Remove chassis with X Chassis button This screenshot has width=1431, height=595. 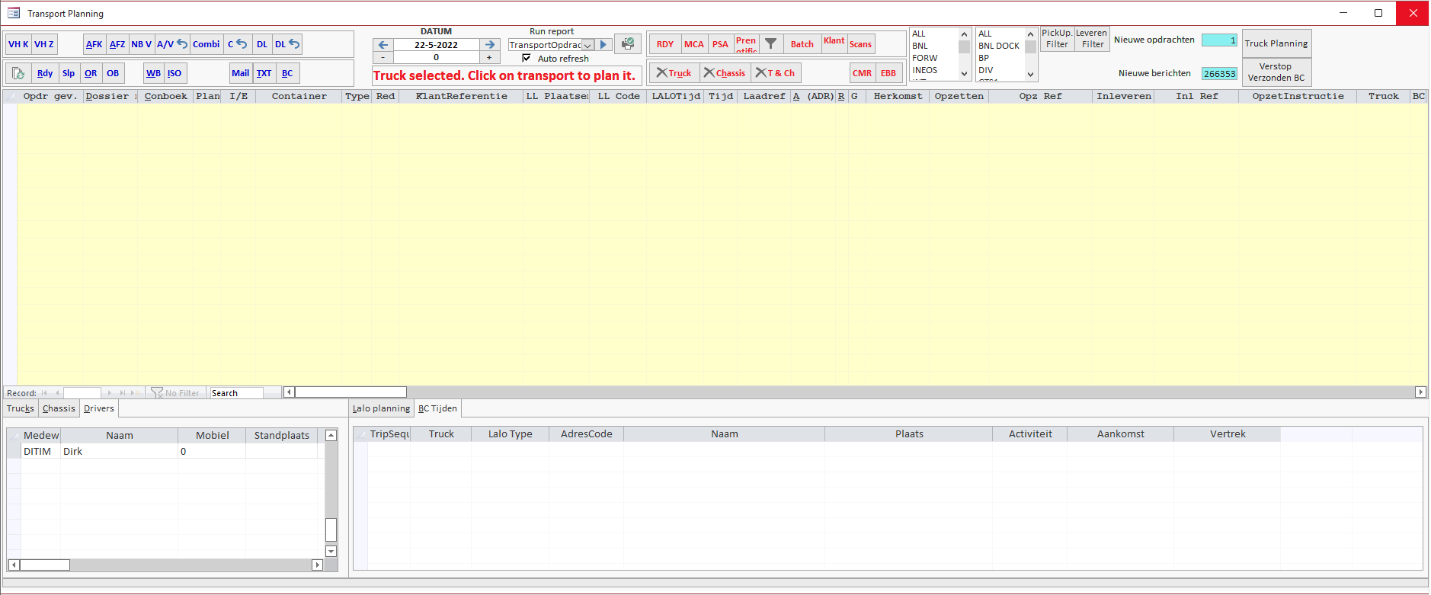725,73
